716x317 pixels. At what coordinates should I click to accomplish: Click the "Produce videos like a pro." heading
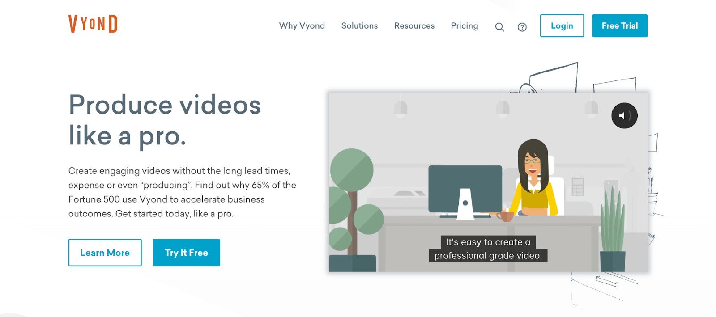(165, 120)
